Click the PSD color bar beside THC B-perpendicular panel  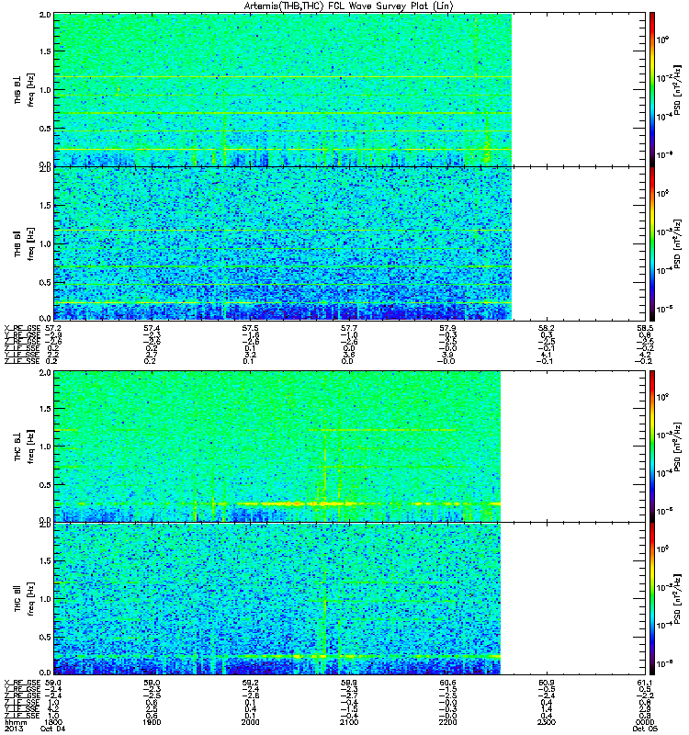[652, 447]
